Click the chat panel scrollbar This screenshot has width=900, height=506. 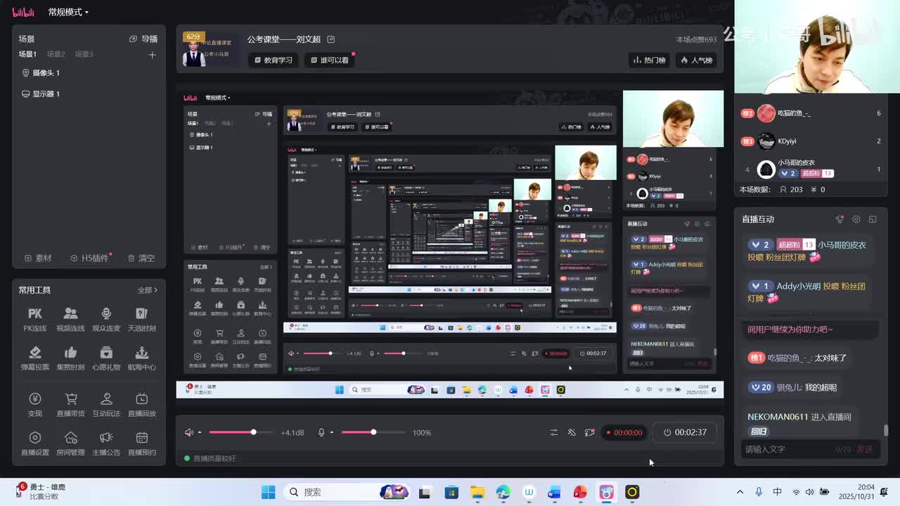pos(886,430)
